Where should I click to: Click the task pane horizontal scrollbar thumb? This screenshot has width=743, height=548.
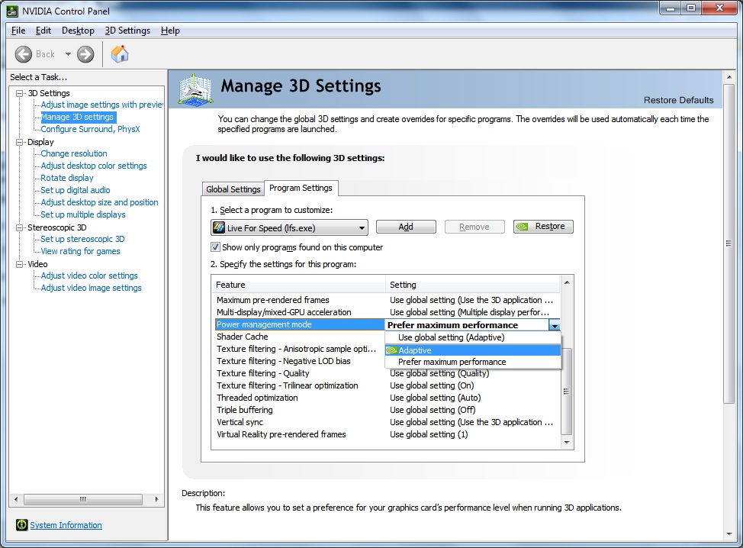[x=83, y=499]
